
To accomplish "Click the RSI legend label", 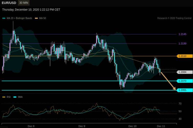I will [x=9, y=97].
